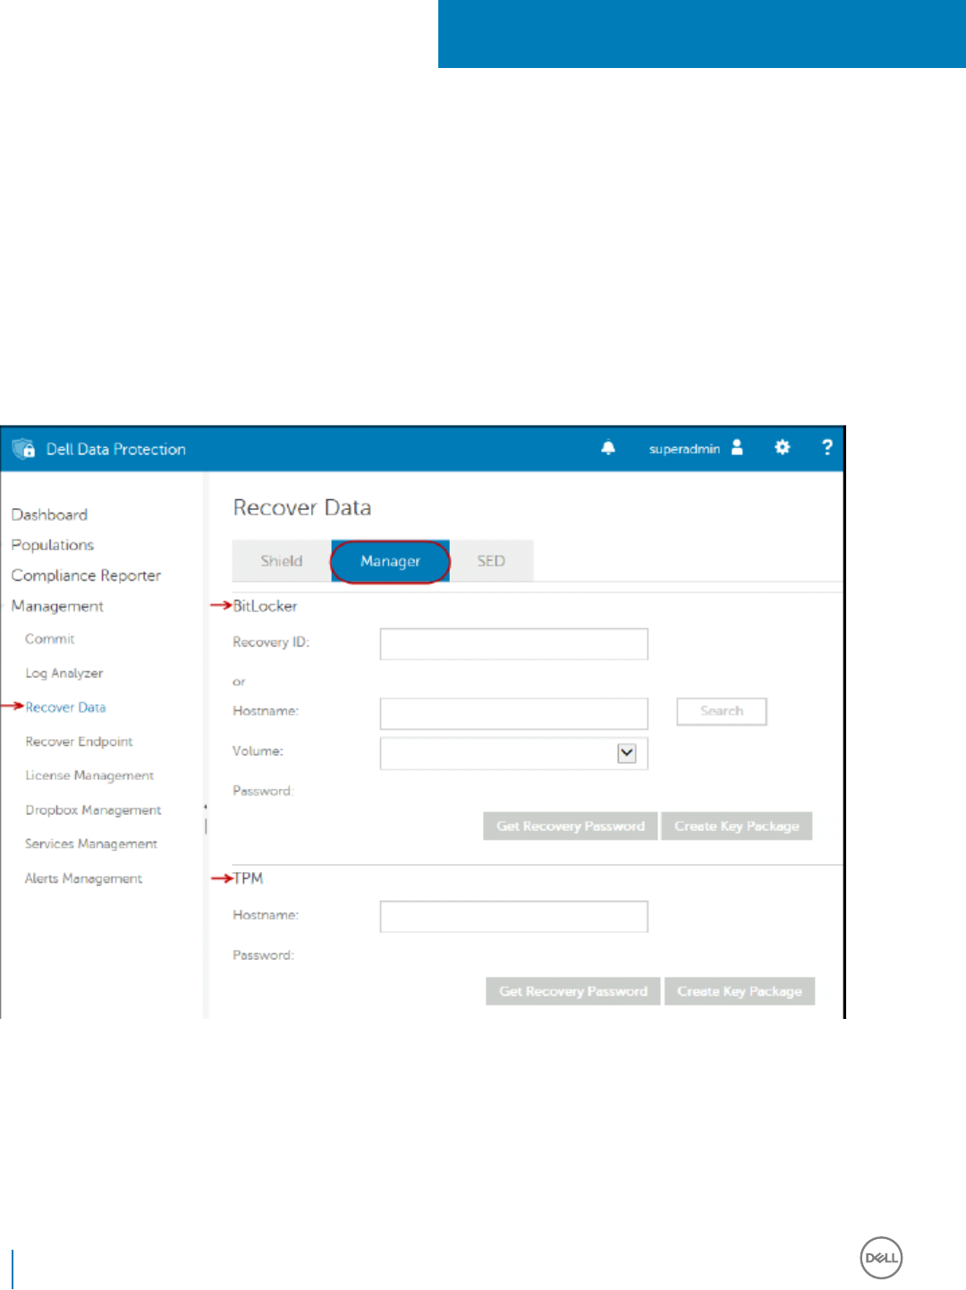966x1290 pixels.
Task: Click the Dell Data Protection title text
Action: [x=116, y=449]
